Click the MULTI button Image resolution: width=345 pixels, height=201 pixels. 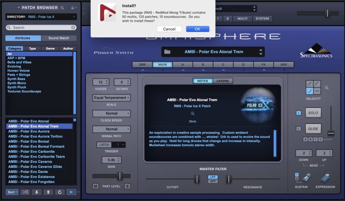tap(242, 19)
